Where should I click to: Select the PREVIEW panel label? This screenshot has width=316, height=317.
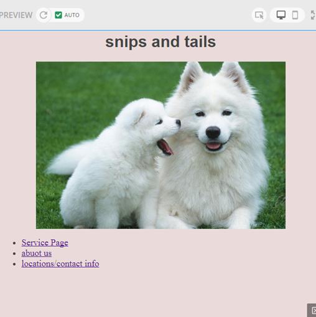16,15
